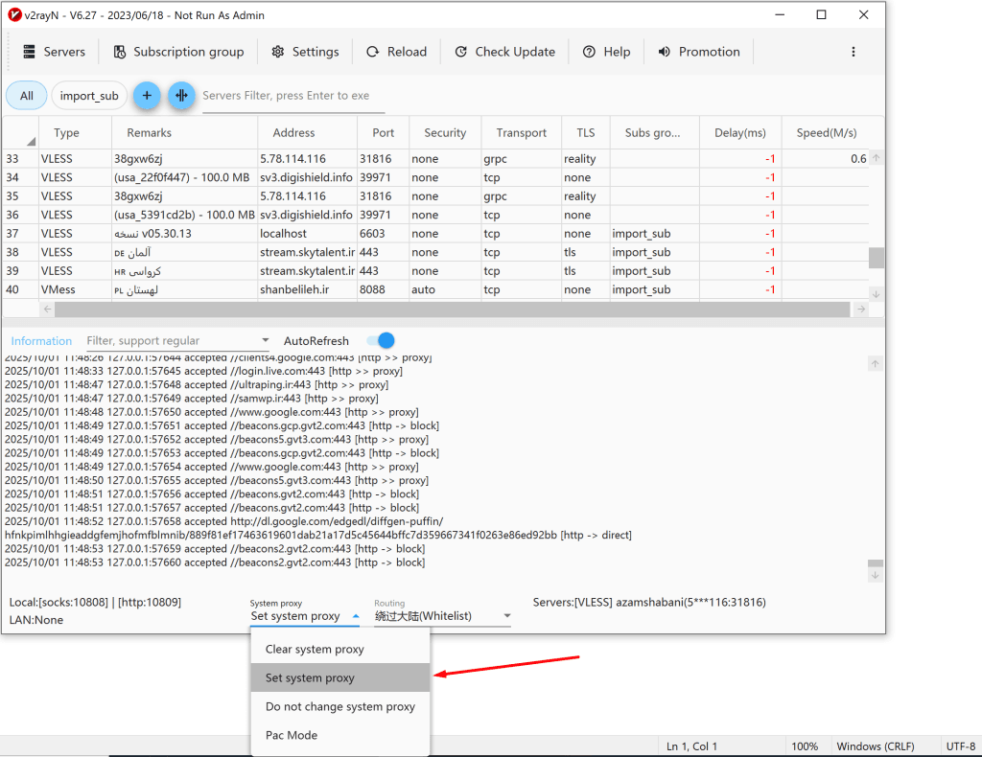Open Subscription group menu
982x757 pixels.
(x=178, y=52)
